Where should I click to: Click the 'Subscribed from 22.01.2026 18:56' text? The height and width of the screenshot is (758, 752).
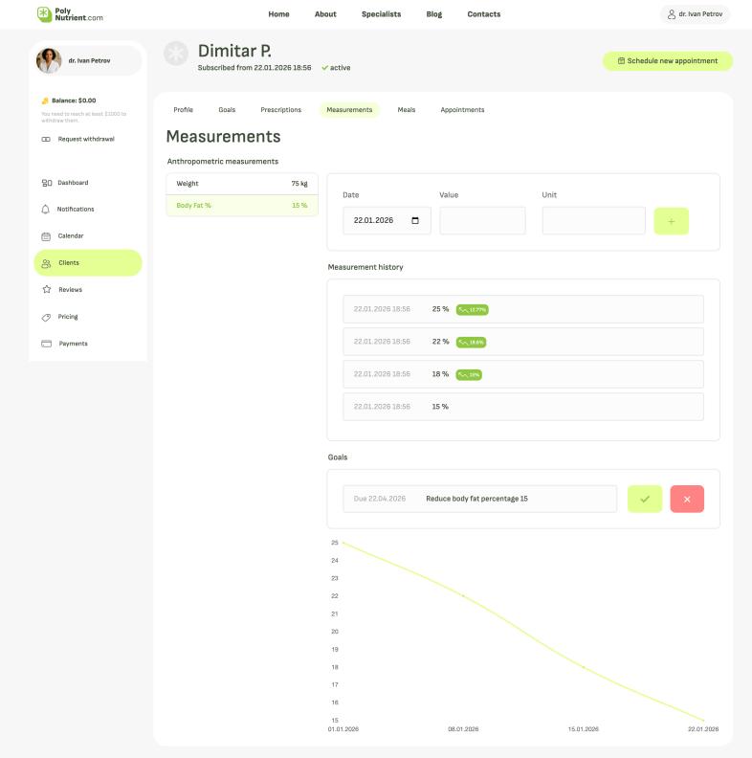(254, 68)
